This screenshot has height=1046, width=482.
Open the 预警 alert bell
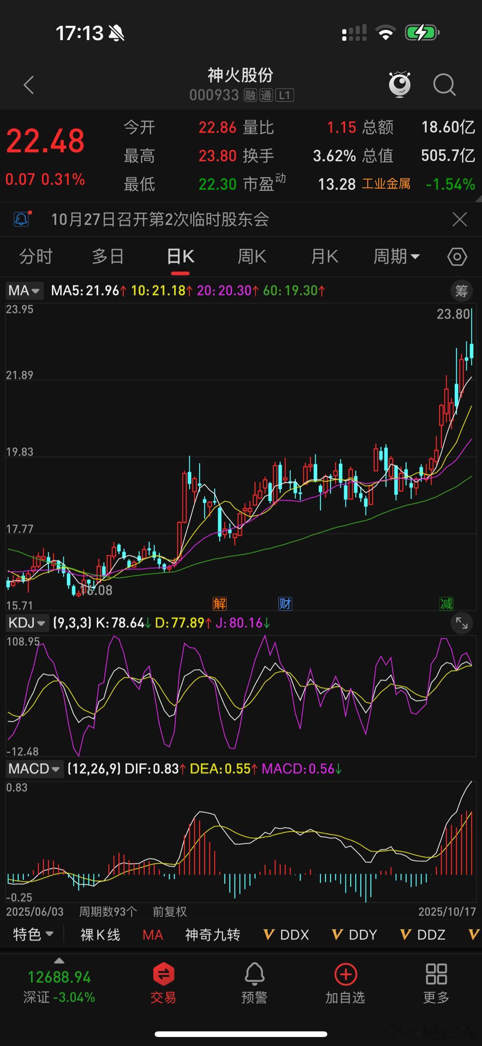pyautogui.click(x=254, y=983)
